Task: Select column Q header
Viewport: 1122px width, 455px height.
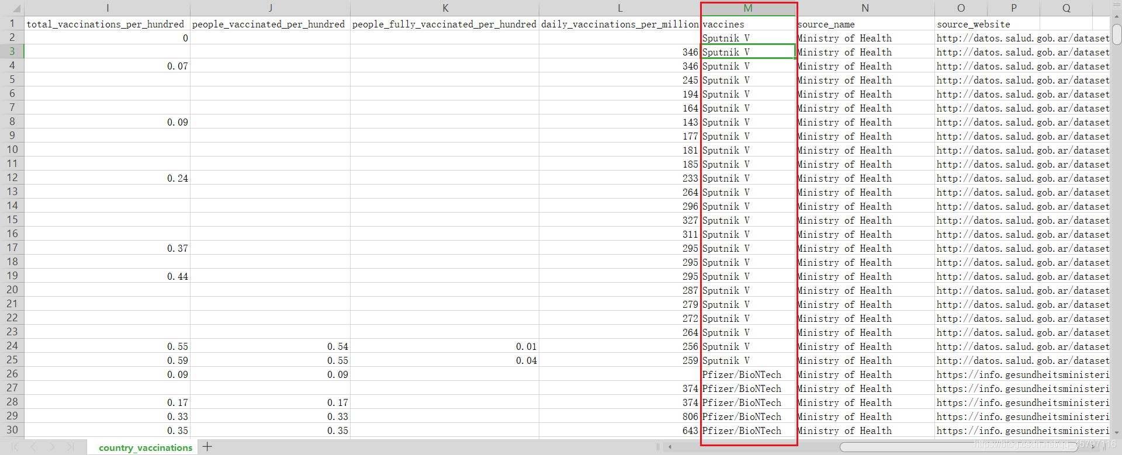Action: (1066, 8)
